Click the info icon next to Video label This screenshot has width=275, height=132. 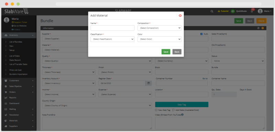tap(183, 115)
